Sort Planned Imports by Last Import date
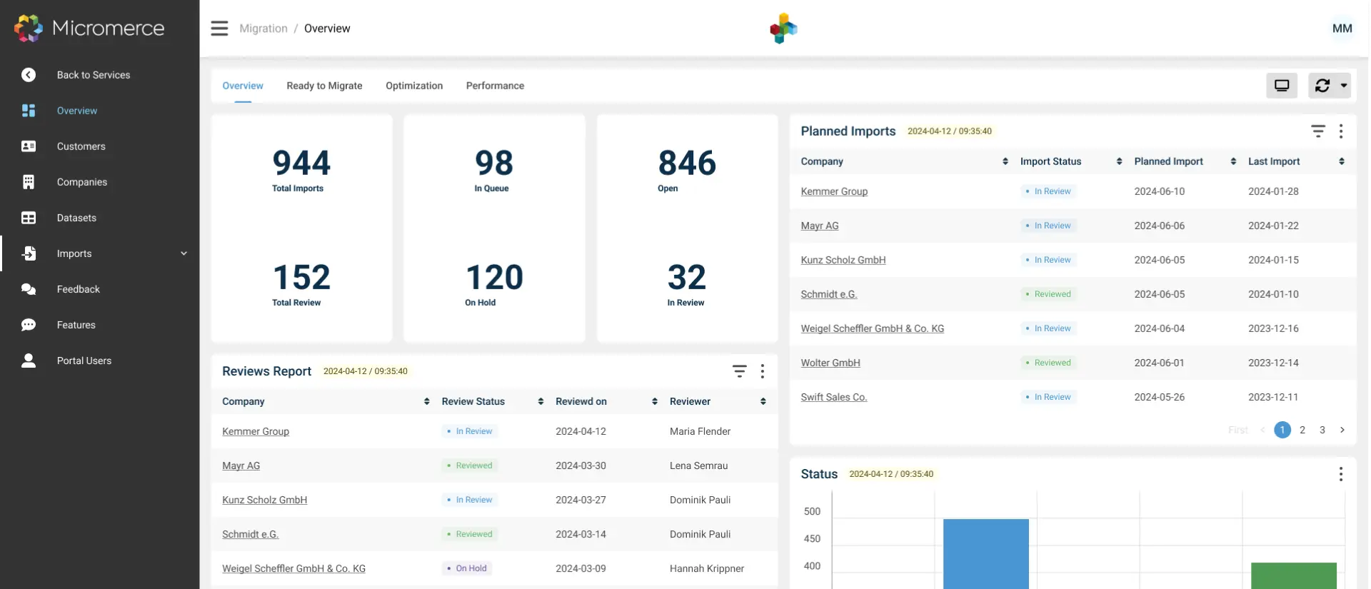 1342,161
